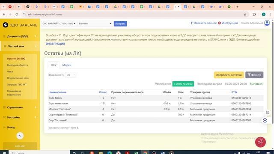Select the Вода нетестовая row name
Image resolution: width=274 pixels, height=154 pixels.
click(x=58, y=104)
